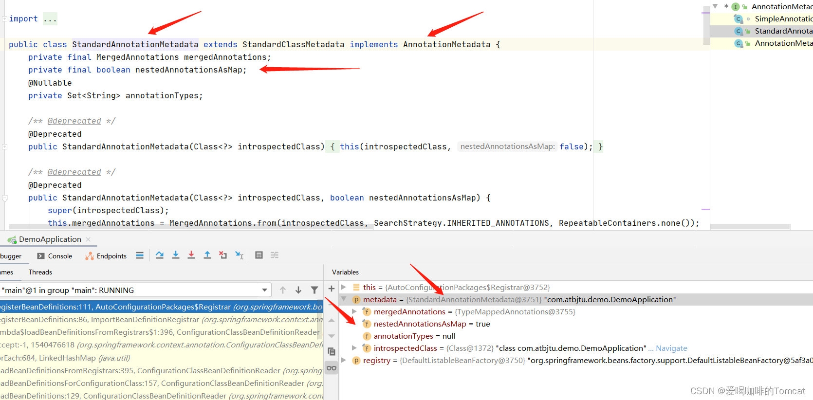Click the 'this' variable stack icon
813x400 pixels.
[356, 288]
